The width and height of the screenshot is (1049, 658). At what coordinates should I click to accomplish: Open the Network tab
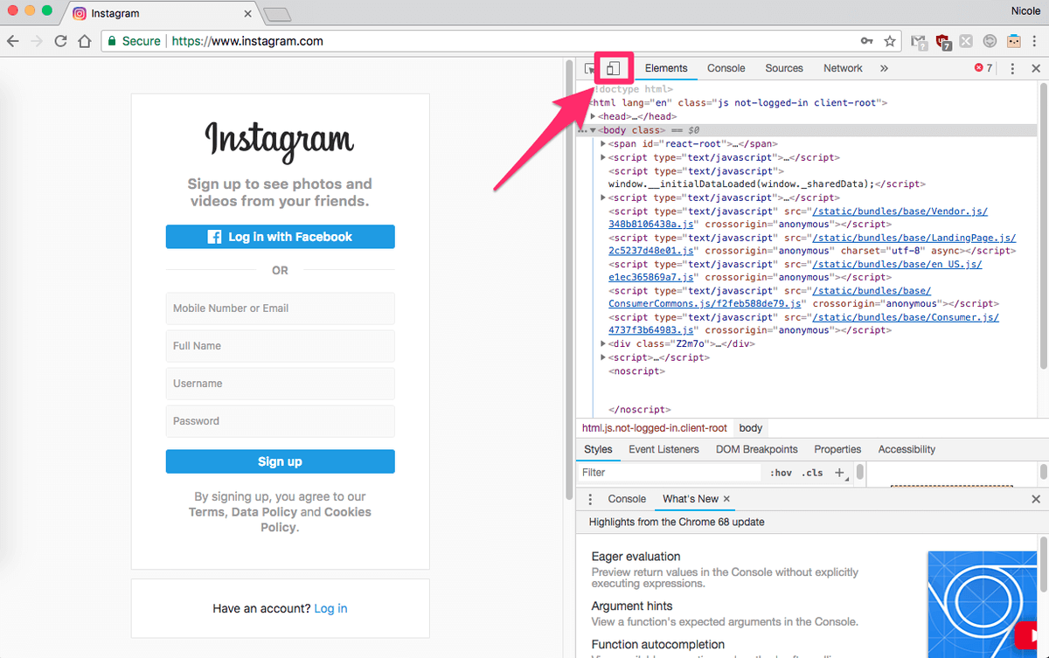pyautogui.click(x=843, y=68)
